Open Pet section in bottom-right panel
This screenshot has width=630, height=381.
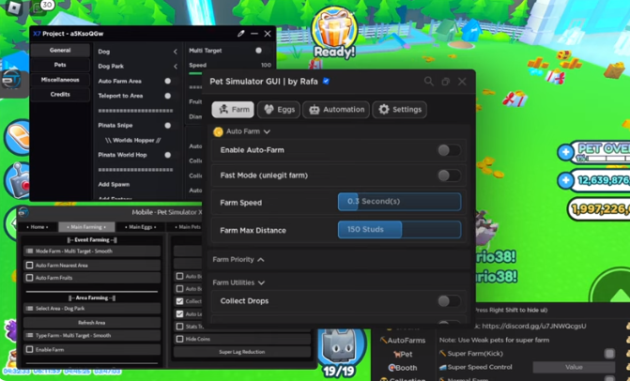coord(403,354)
